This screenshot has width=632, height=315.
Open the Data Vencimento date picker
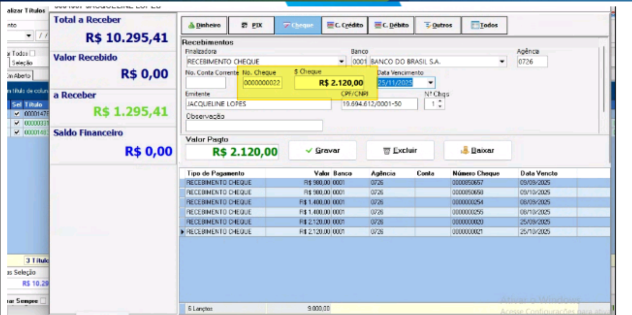(x=430, y=83)
